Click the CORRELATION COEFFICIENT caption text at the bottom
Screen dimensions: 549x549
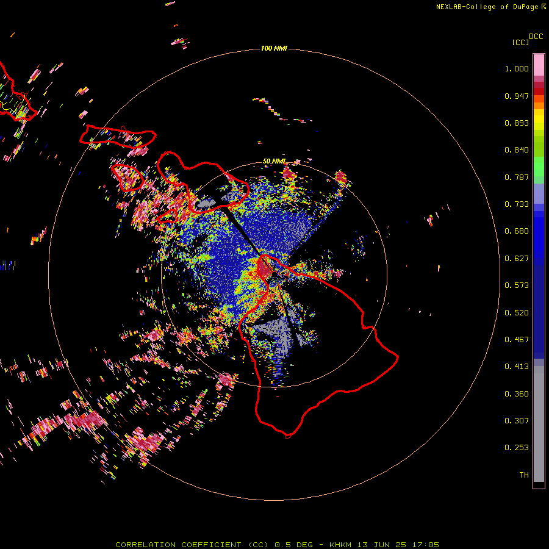(x=277, y=545)
